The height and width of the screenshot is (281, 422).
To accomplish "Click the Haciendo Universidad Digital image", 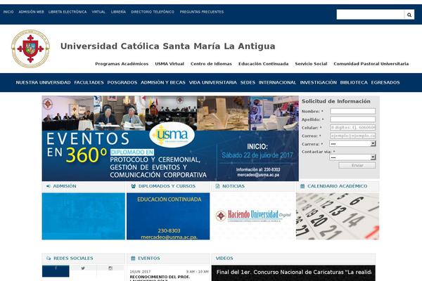I will pos(253,216).
